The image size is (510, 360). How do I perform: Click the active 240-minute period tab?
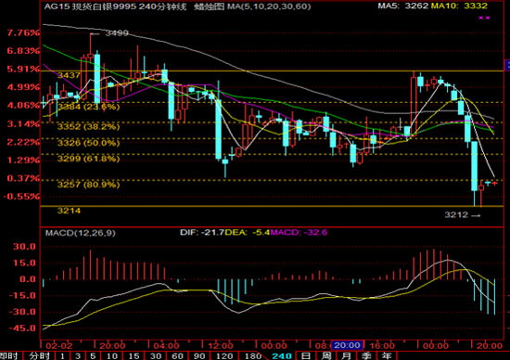[281, 355]
